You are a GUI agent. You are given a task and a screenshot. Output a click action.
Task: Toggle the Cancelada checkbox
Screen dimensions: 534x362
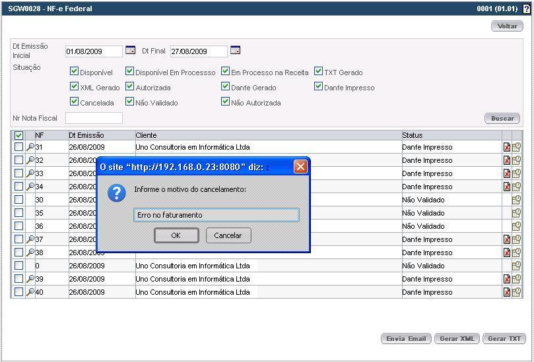click(75, 102)
